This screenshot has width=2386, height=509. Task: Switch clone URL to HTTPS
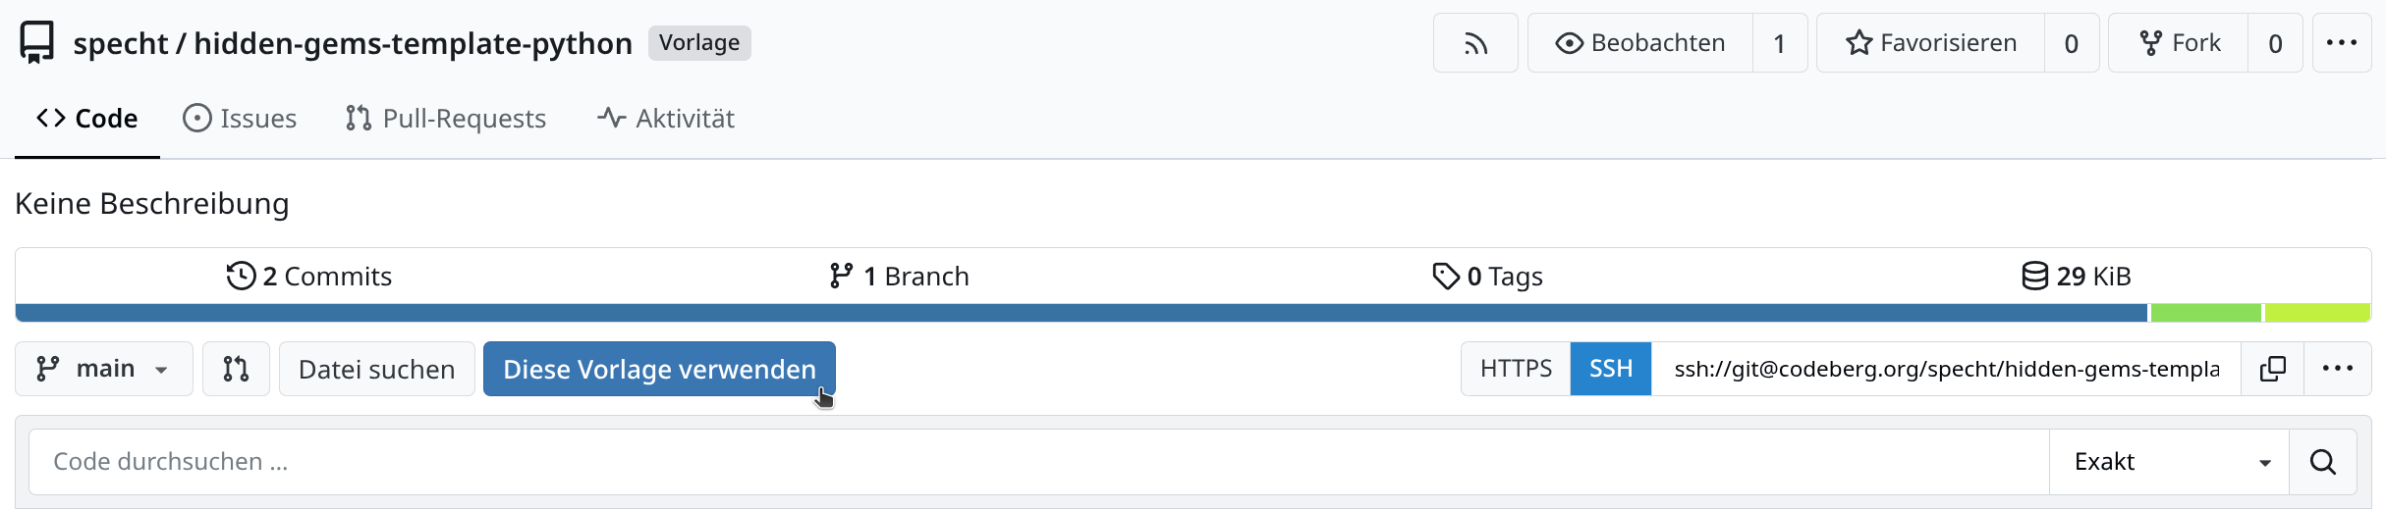click(x=1516, y=369)
